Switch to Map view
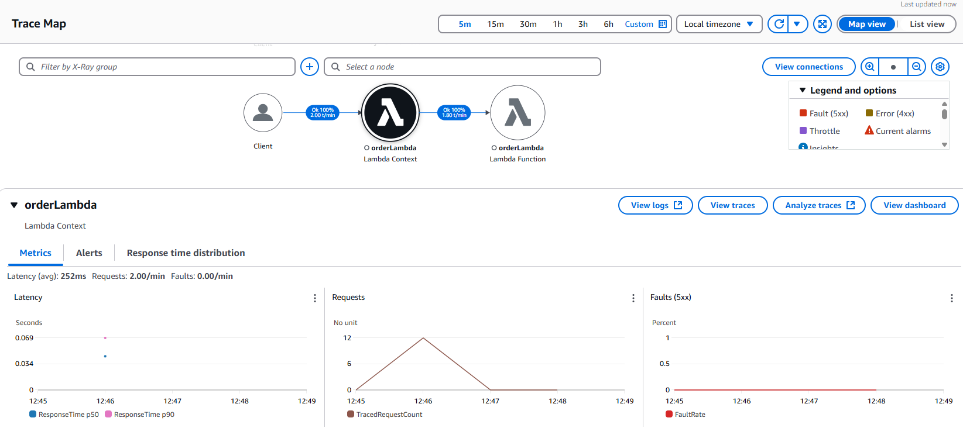The image size is (963, 435). point(867,24)
